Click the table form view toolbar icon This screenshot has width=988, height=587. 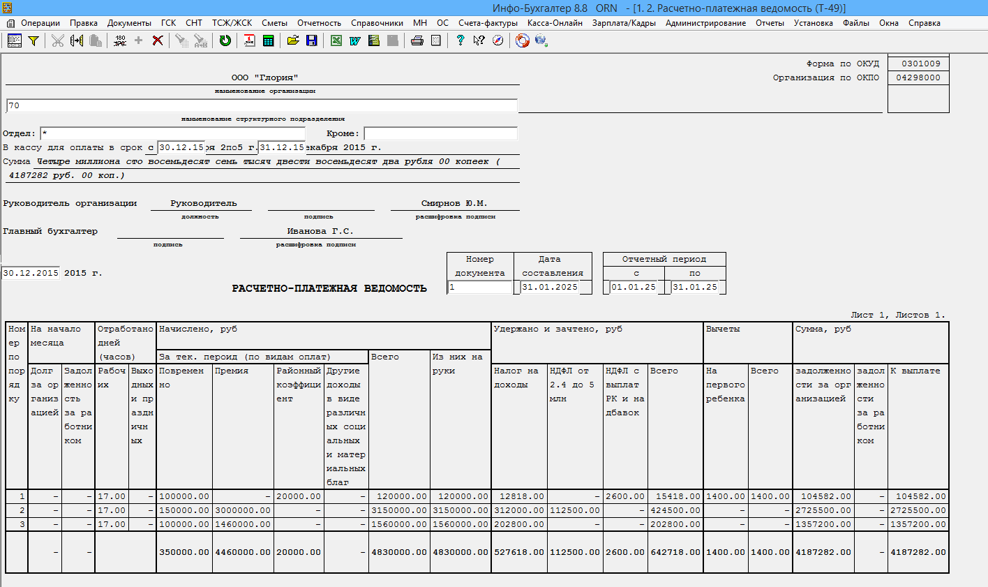(15, 40)
